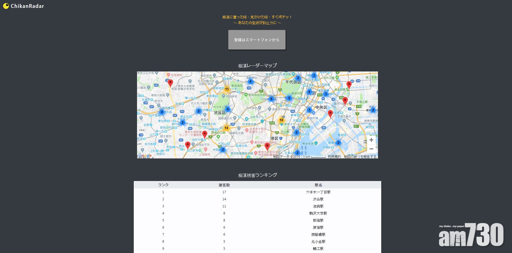The image size is (512, 253).
Task: Click the 被害数 column header
Action: pyautogui.click(x=224, y=185)
